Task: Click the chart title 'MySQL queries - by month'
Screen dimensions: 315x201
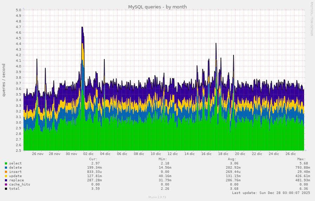Action: point(157,7)
